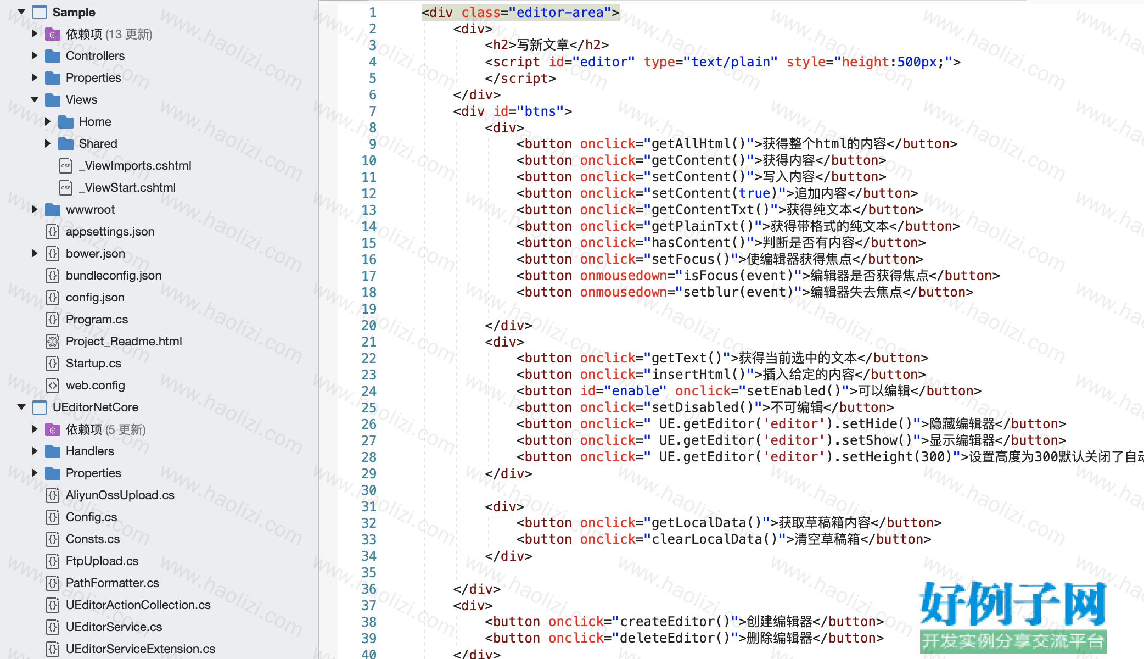The image size is (1144, 659).
Task: Click the Handlers folder icon
Action: [53, 451]
